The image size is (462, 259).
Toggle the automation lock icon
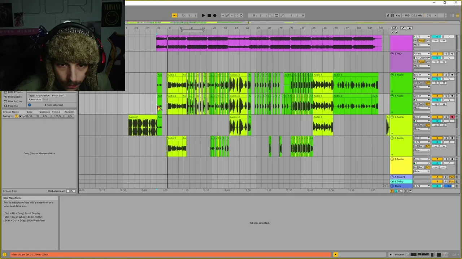(x=410, y=28)
